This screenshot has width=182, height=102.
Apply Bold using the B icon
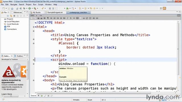click(61, 18)
